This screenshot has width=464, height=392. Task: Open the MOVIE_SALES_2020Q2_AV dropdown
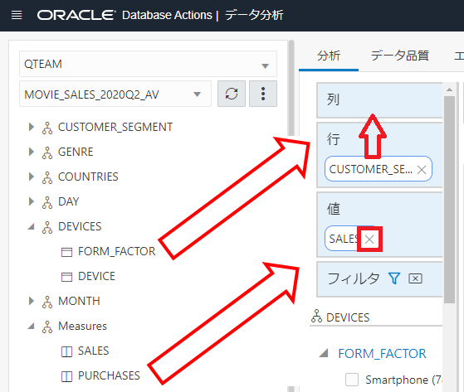pos(115,94)
